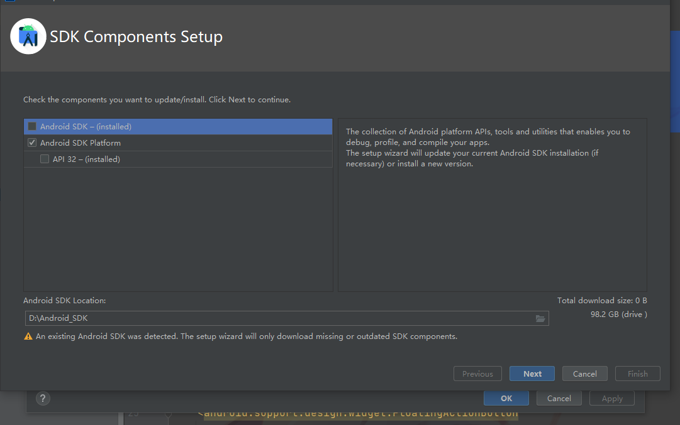Click FloatingActionButton code line in editor behind
This screenshot has width=680, height=425.
pyautogui.click(x=358, y=414)
